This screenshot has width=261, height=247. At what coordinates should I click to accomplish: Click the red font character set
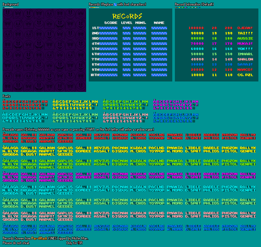tap(25, 105)
